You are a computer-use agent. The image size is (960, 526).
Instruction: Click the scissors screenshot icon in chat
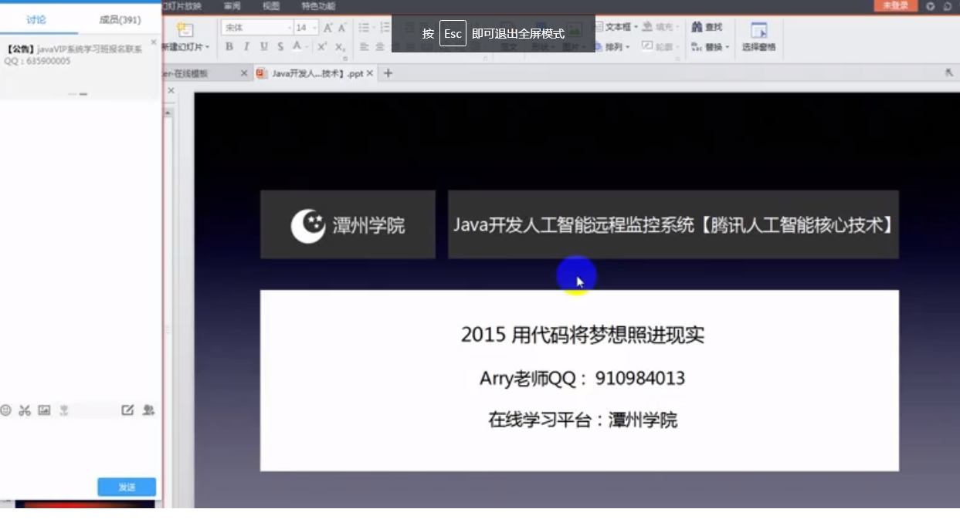[25, 410]
